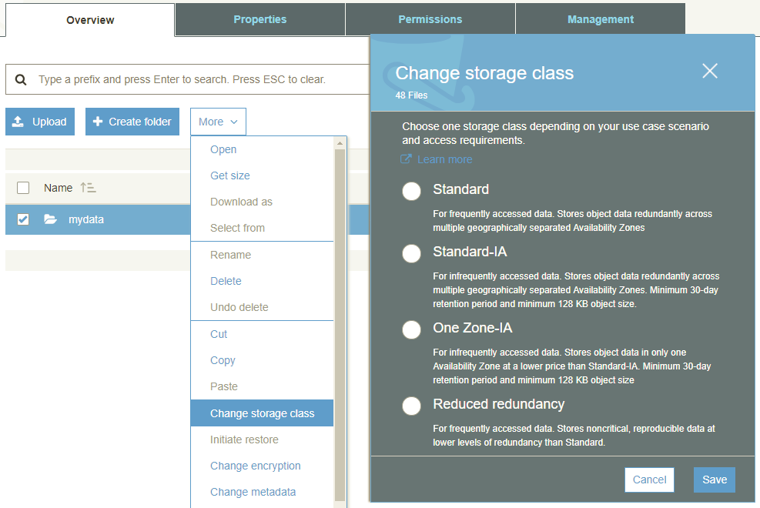Switch to the Properties tab
This screenshot has height=508, width=760.
coord(259,19)
